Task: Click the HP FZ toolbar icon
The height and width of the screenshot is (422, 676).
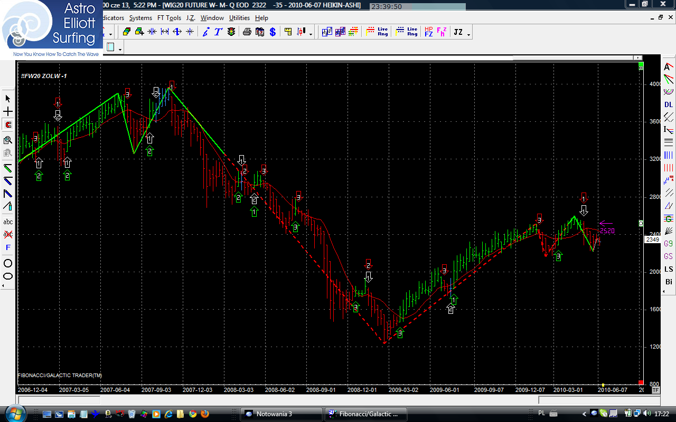Action: [x=428, y=32]
